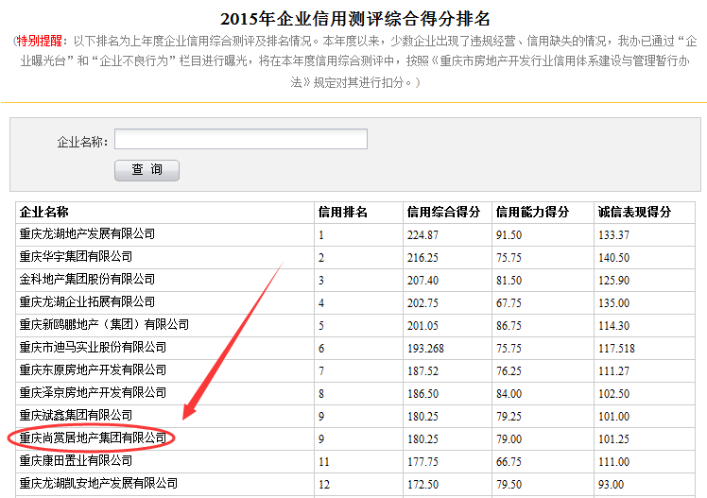The width and height of the screenshot is (707, 498).
Task: Click the ability score 67.75
Action: [x=509, y=302]
